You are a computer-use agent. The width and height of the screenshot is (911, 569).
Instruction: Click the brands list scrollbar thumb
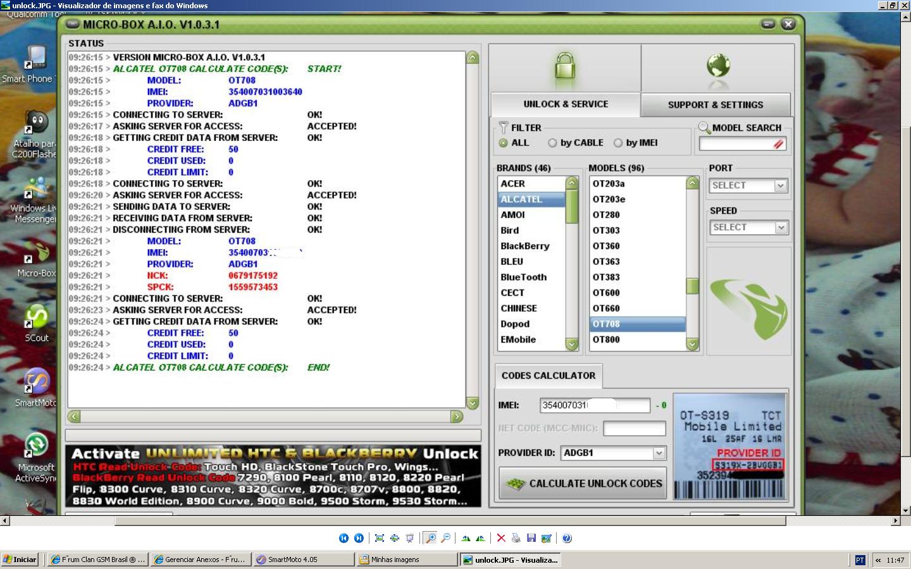[572, 207]
